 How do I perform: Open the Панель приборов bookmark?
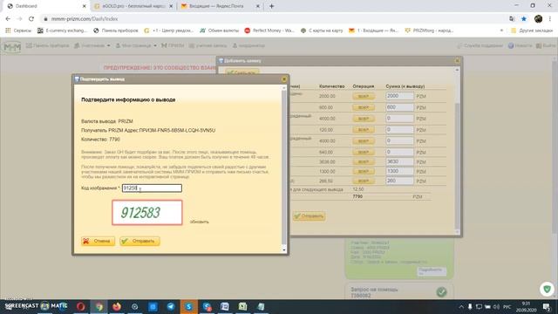pos(116,31)
